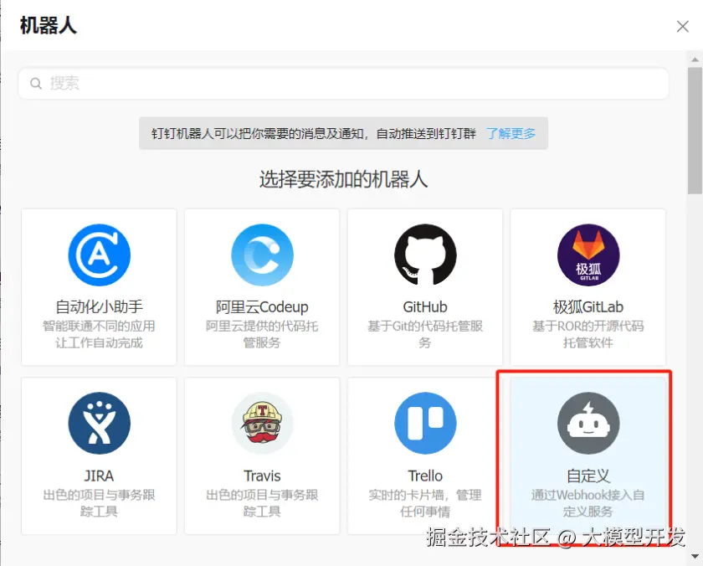Click description 基于ROR的开源代码托管软件
Image resolution: width=703 pixels, height=566 pixels.
tap(588, 335)
